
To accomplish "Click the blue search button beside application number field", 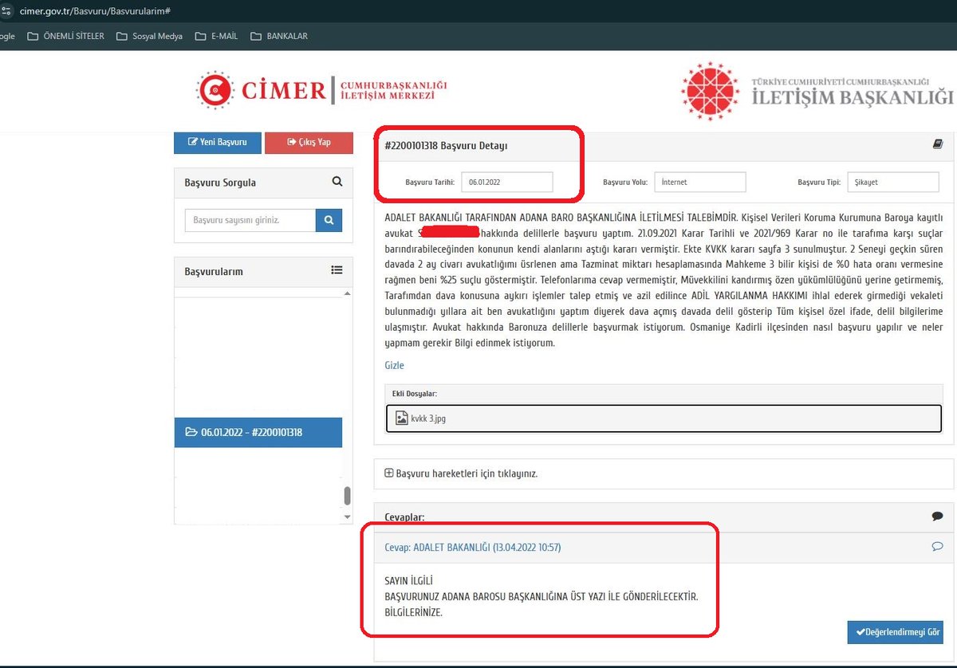I will [x=329, y=220].
